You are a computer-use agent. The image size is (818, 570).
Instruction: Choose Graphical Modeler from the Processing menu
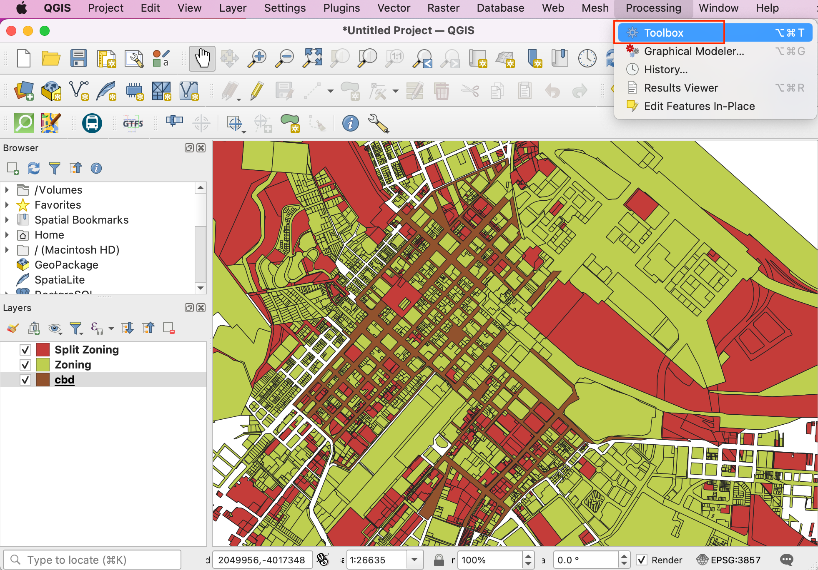[x=693, y=51]
